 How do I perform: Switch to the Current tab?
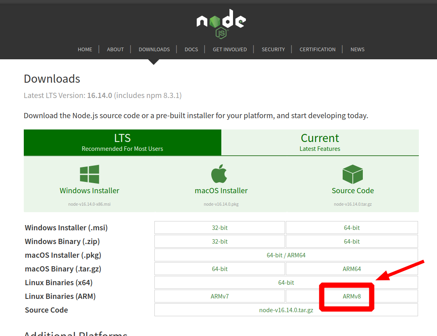[320, 142]
